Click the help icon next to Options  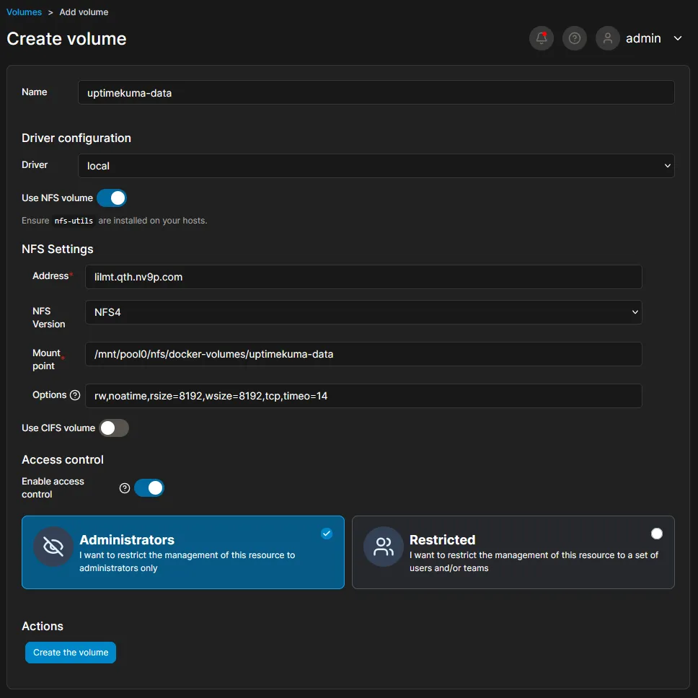tap(74, 394)
